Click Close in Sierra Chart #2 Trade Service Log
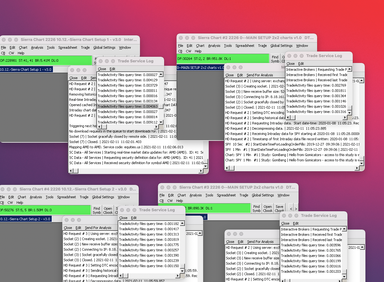Image resolution: width=384 pixels, height=282 pixels. point(290,64)
